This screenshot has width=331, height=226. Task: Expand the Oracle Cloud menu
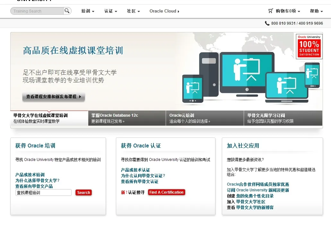tap(164, 11)
